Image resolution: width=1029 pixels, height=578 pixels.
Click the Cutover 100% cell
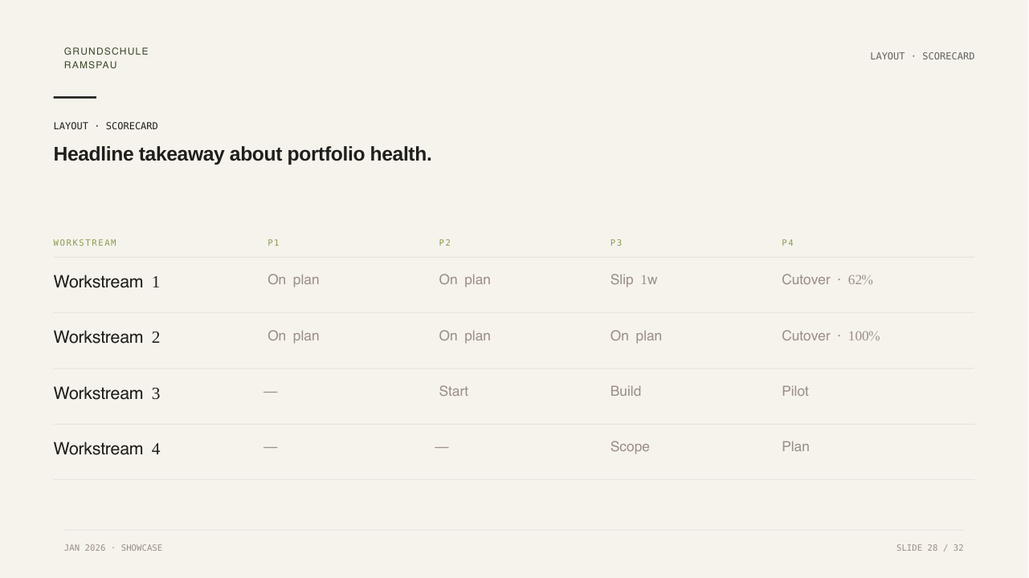831,336
